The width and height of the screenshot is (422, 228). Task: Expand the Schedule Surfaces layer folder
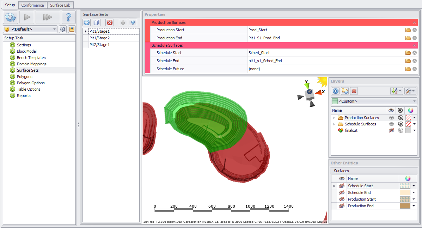[x=334, y=124]
